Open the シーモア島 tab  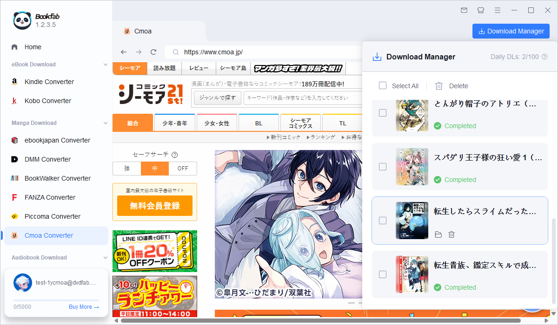(x=233, y=68)
